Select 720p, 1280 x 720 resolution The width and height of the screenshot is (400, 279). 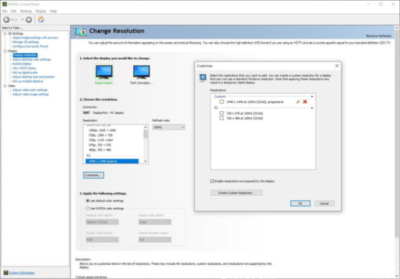click(101, 135)
